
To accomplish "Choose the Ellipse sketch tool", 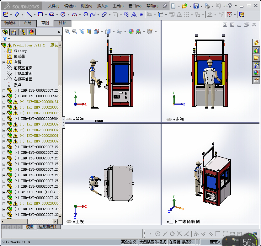I will pos(104,14).
